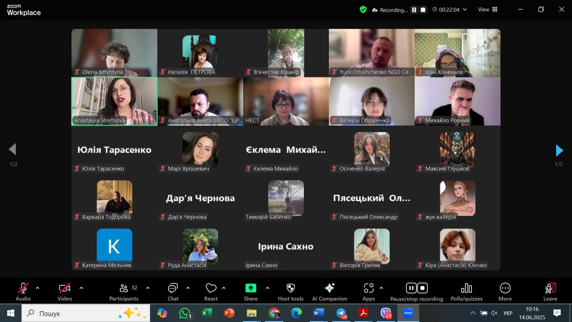The width and height of the screenshot is (572, 322).
Task: Open the Chat panel
Action: point(173,291)
